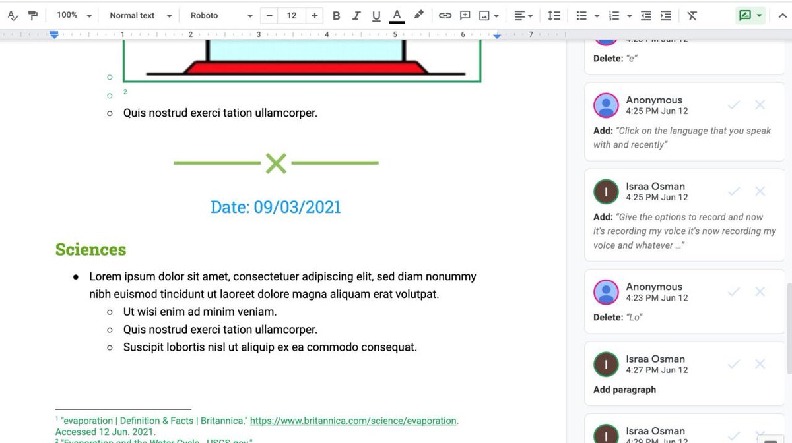Toggle bold formatting

(337, 15)
